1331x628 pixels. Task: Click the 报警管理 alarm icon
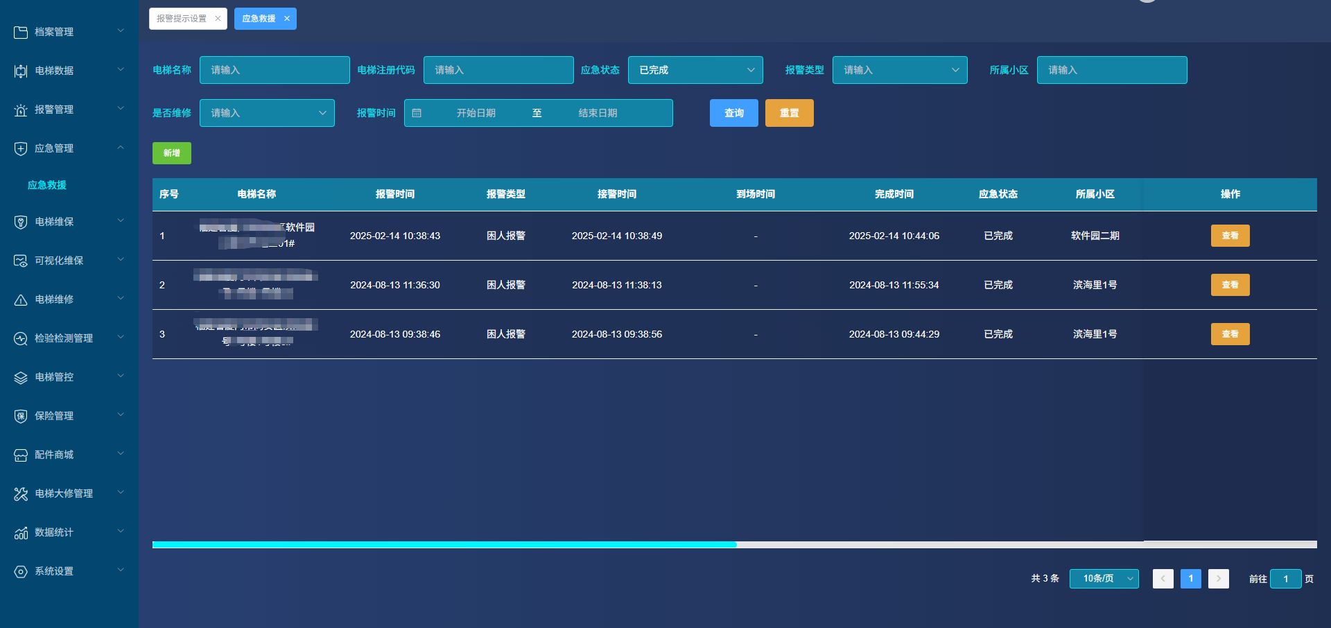click(21, 110)
